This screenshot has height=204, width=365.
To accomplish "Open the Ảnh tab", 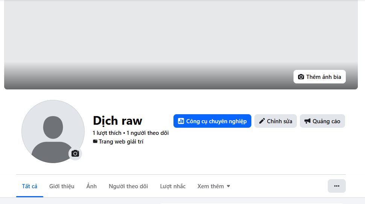I will tap(91, 186).
